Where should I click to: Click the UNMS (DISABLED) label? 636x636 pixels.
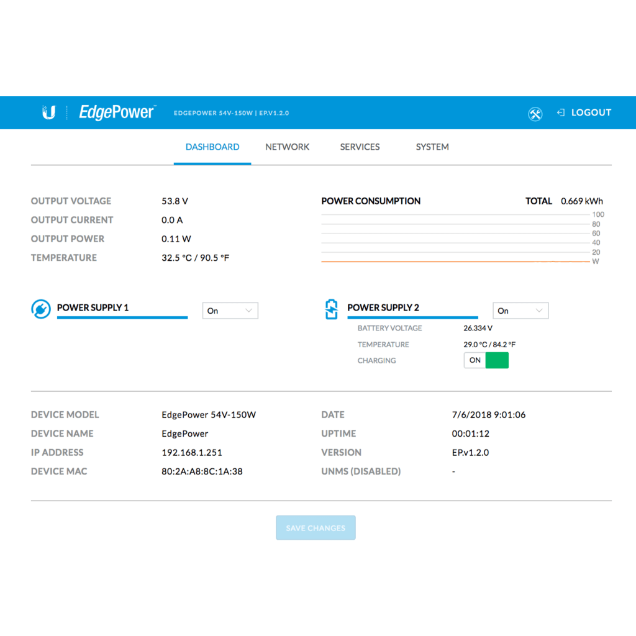(x=361, y=471)
